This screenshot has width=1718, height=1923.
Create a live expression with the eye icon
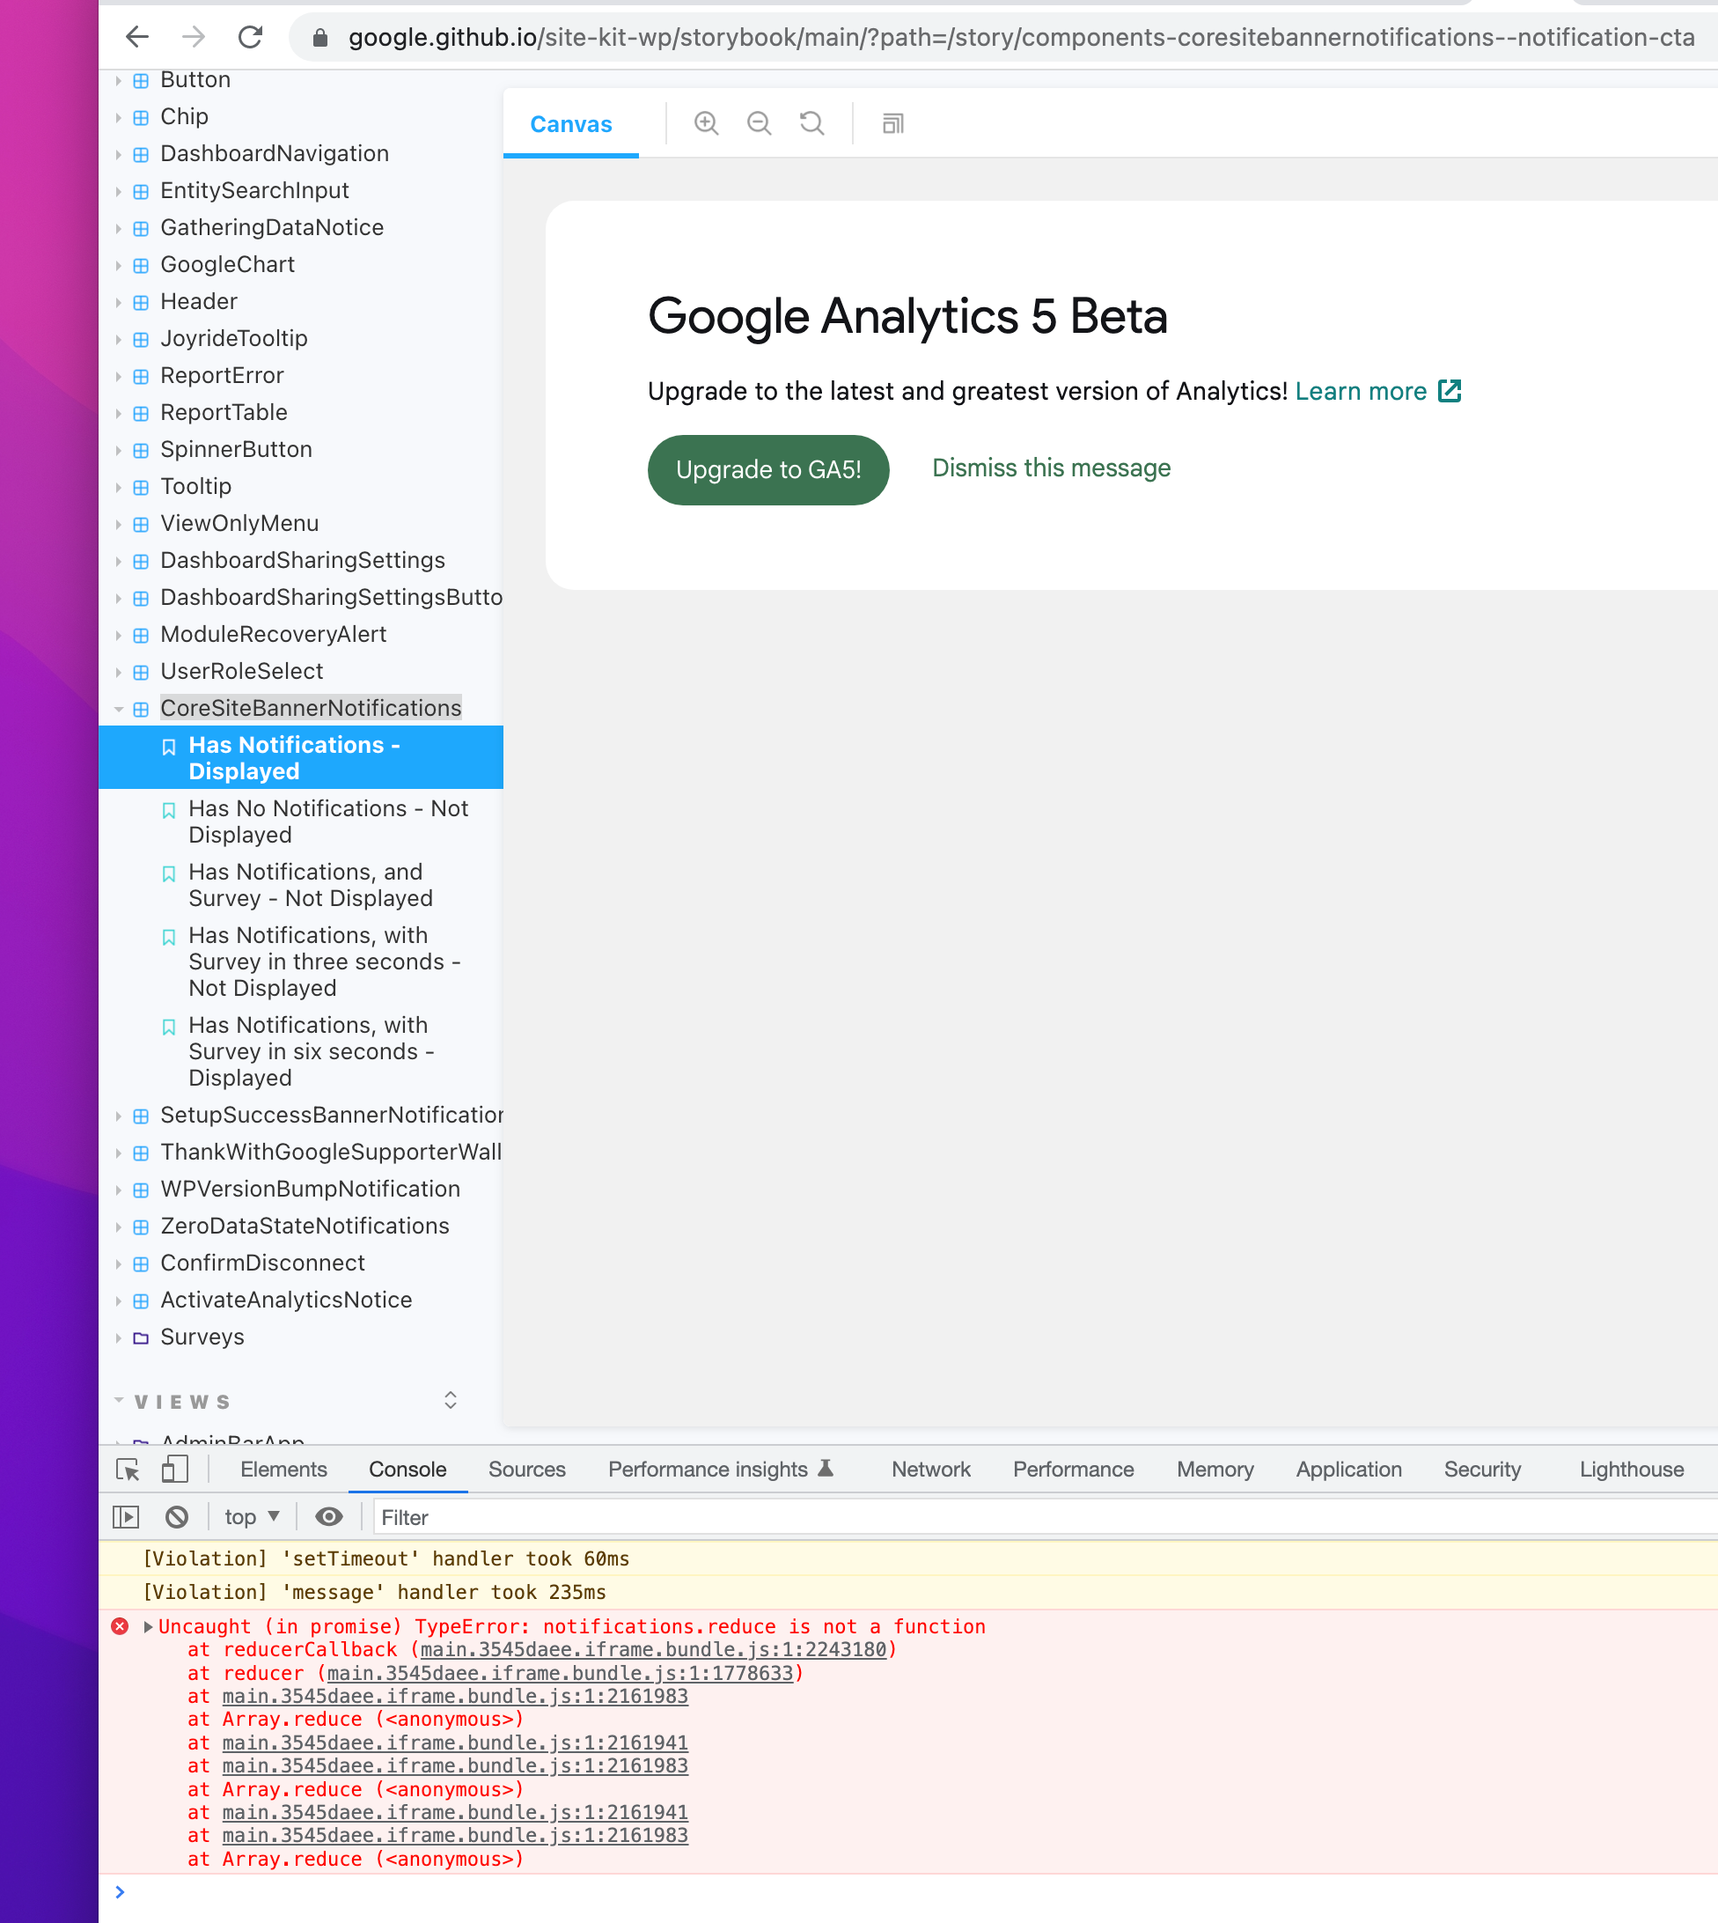(328, 1516)
